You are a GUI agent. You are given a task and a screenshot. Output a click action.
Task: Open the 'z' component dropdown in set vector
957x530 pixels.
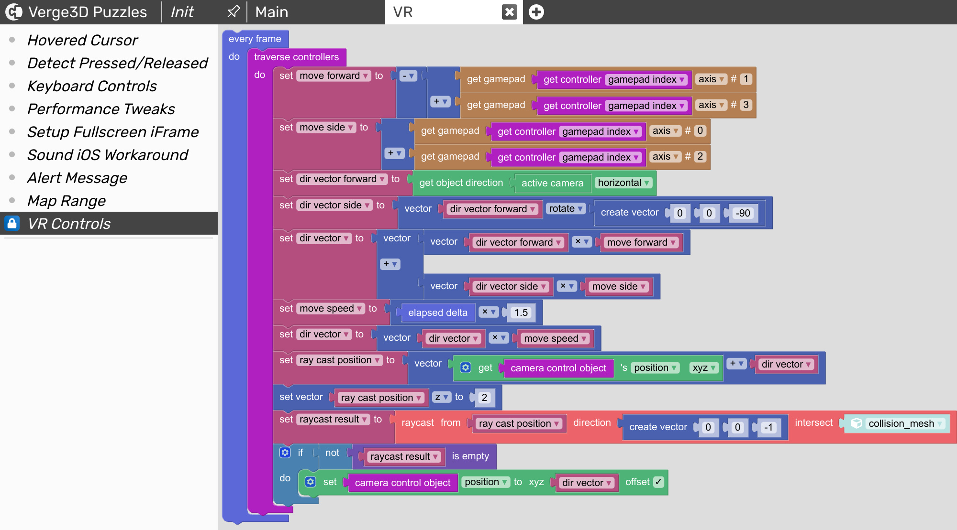pyautogui.click(x=442, y=397)
